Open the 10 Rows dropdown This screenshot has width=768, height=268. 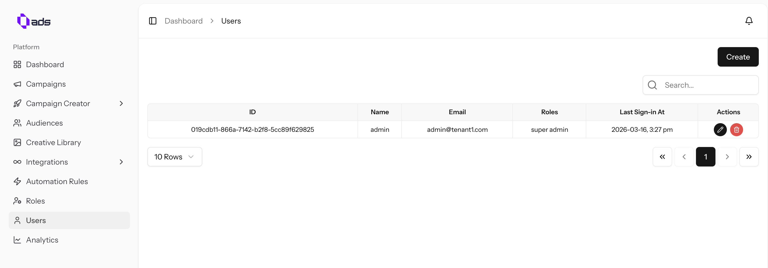click(x=174, y=156)
